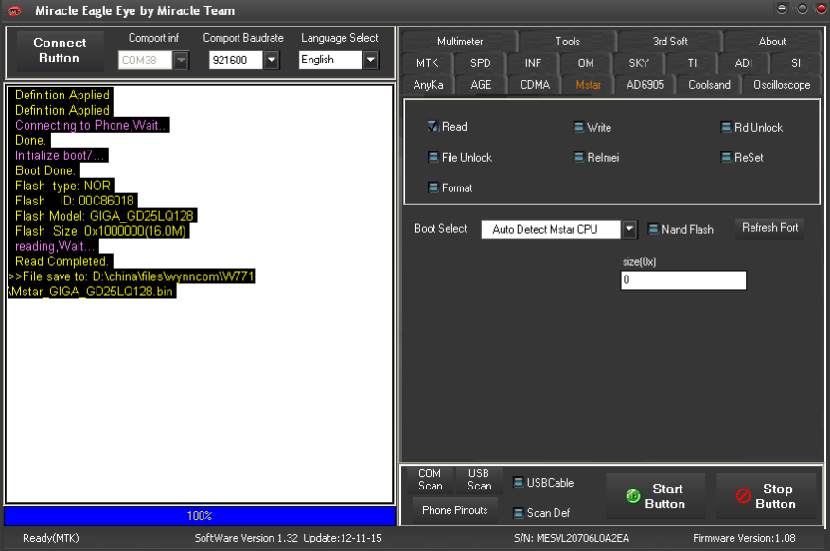Expand the Comport Baudrate dropdown
This screenshot has width=830, height=551.
click(x=272, y=60)
